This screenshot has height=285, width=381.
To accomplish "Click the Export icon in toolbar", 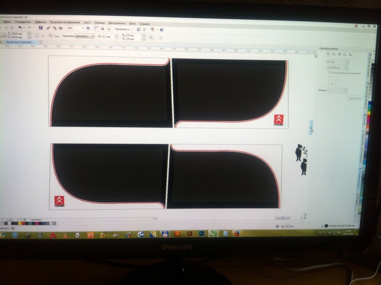I will pos(55,28).
